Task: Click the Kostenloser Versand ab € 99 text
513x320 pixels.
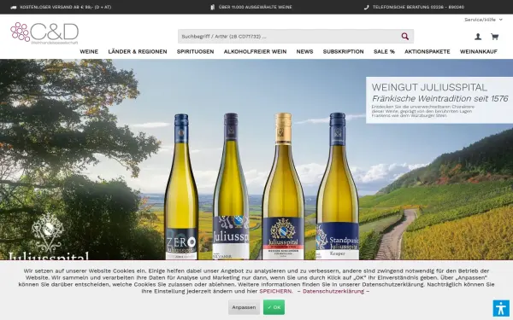Action: pos(66,7)
